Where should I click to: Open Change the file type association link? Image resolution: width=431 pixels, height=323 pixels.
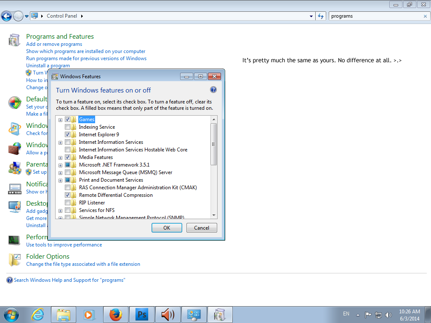pyautogui.click(x=83, y=264)
